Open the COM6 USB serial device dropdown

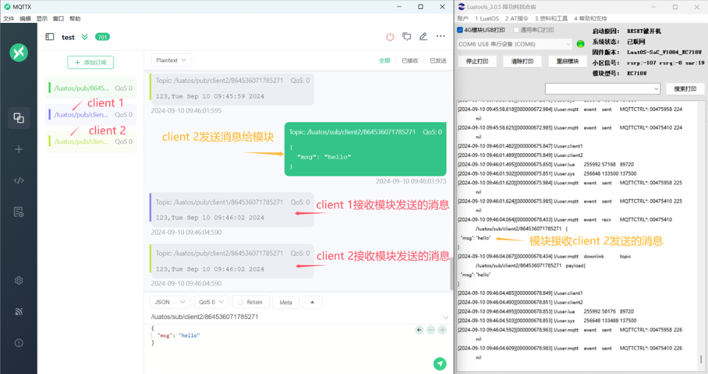click(x=515, y=44)
